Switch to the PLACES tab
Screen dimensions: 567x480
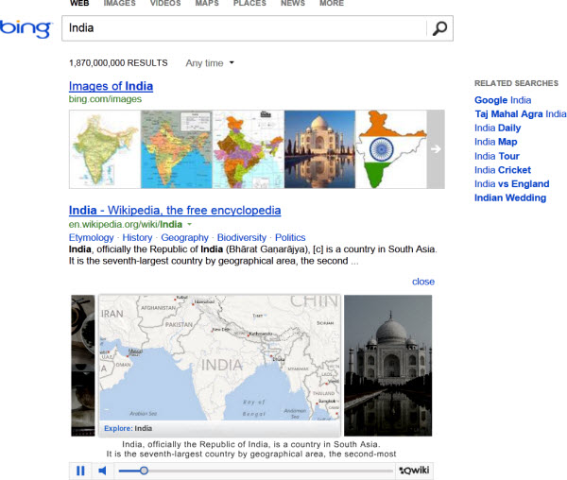pos(249,3)
